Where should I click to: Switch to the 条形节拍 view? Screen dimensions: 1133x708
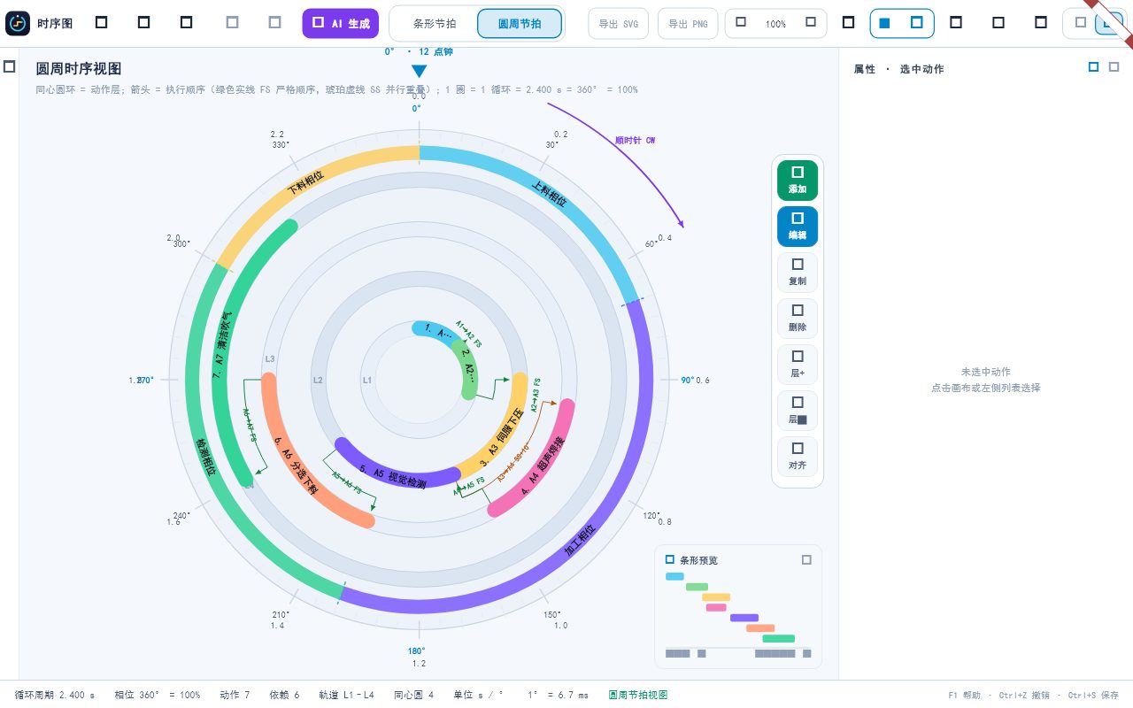coord(435,24)
